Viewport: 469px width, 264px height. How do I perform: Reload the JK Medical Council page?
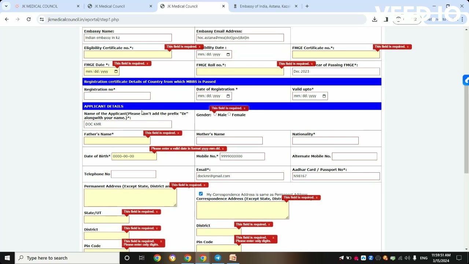[29, 19]
